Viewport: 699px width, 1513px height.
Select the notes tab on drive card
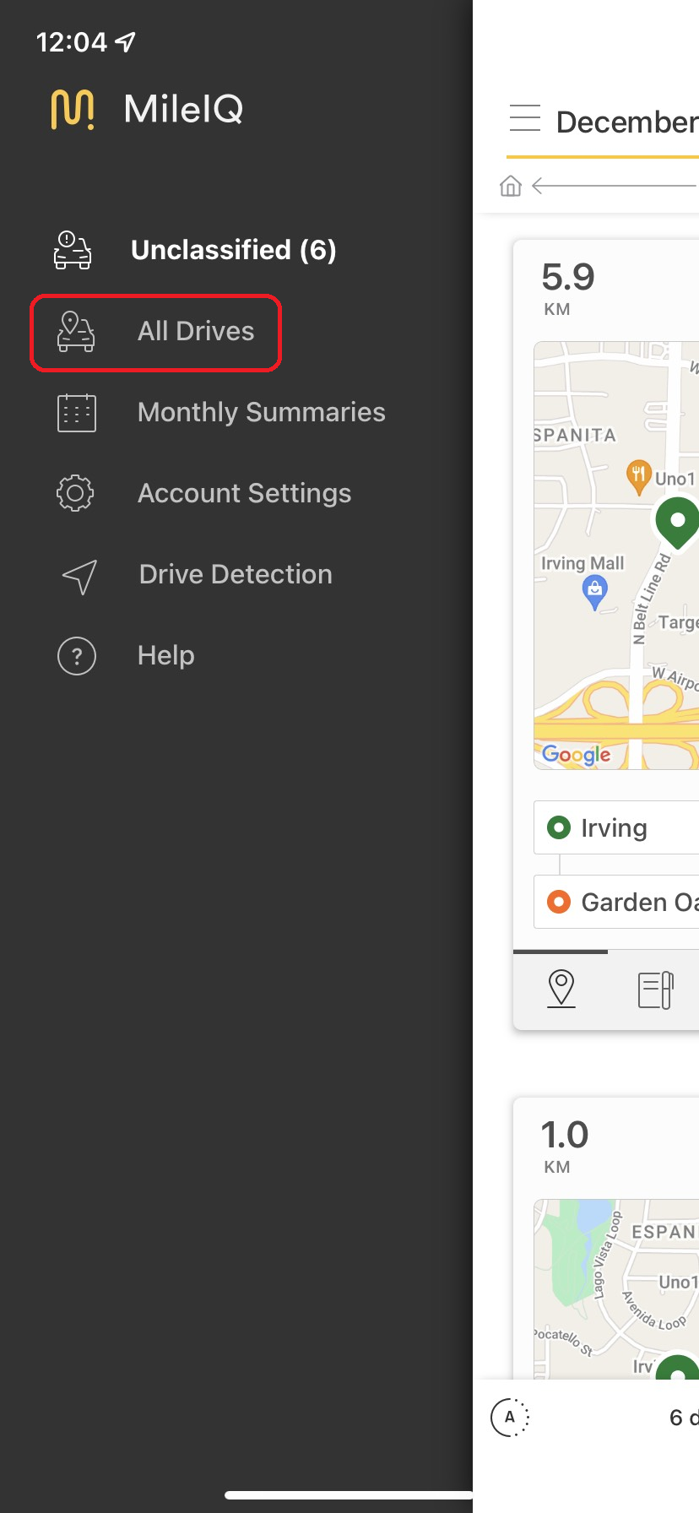[656, 990]
